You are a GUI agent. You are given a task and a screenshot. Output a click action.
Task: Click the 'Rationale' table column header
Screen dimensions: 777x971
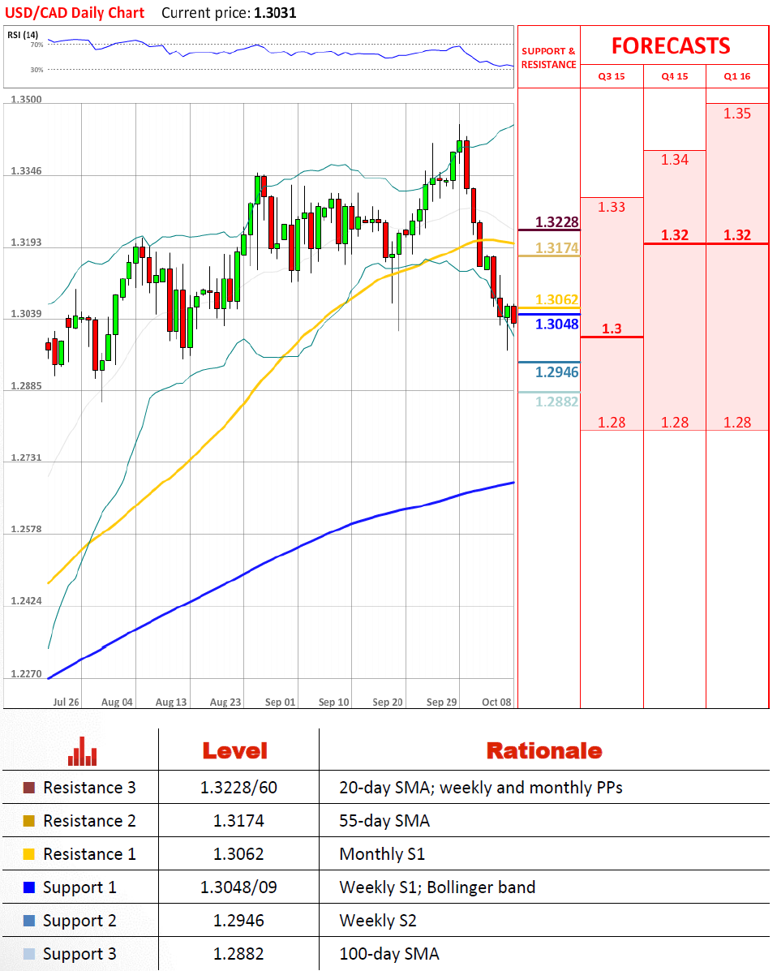(x=543, y=751)
